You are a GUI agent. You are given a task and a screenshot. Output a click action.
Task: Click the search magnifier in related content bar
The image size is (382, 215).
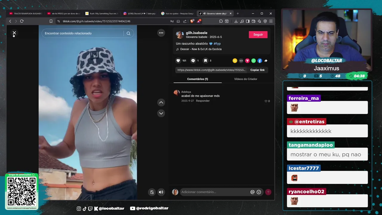(x=128, y=33)
